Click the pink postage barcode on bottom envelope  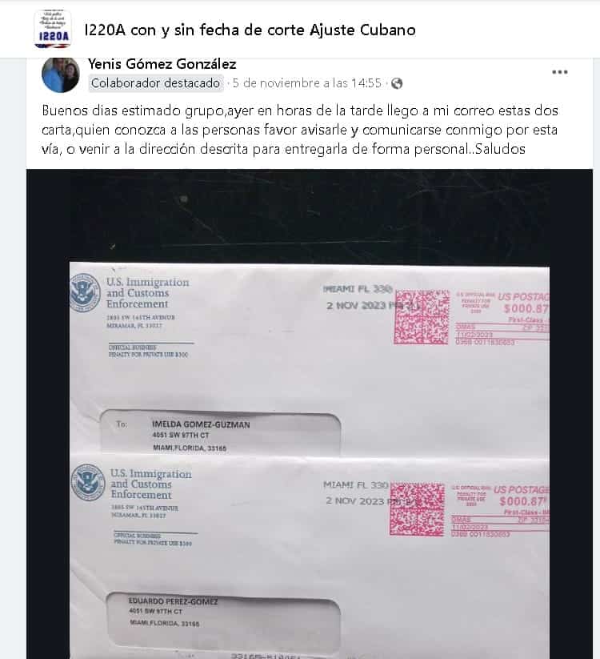[x=417, y=509]
